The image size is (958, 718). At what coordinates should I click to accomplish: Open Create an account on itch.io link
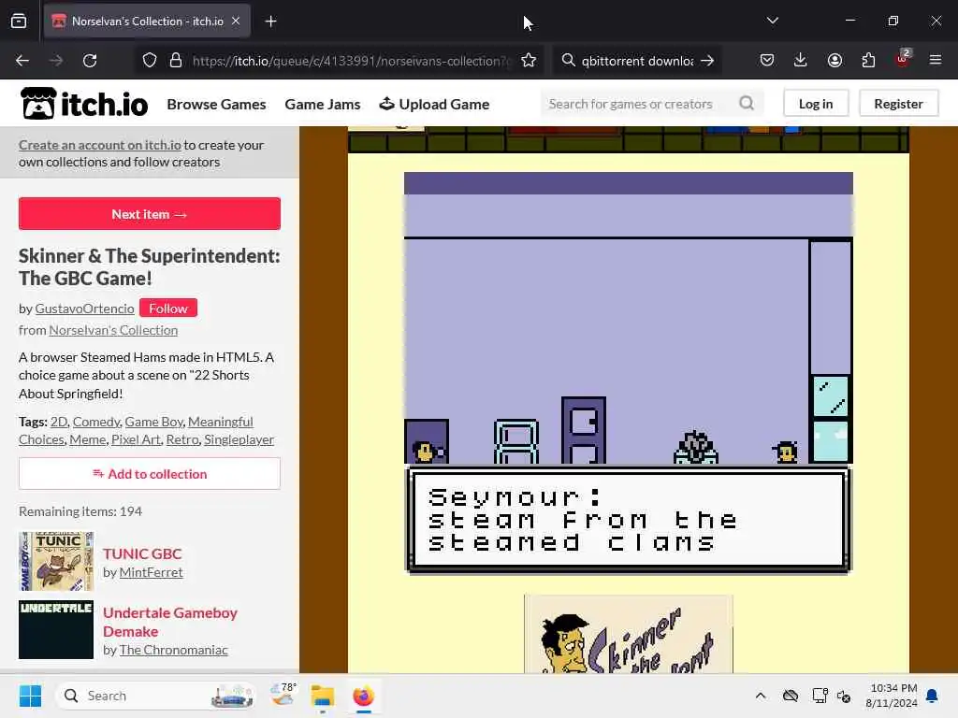tap(99, 145)
